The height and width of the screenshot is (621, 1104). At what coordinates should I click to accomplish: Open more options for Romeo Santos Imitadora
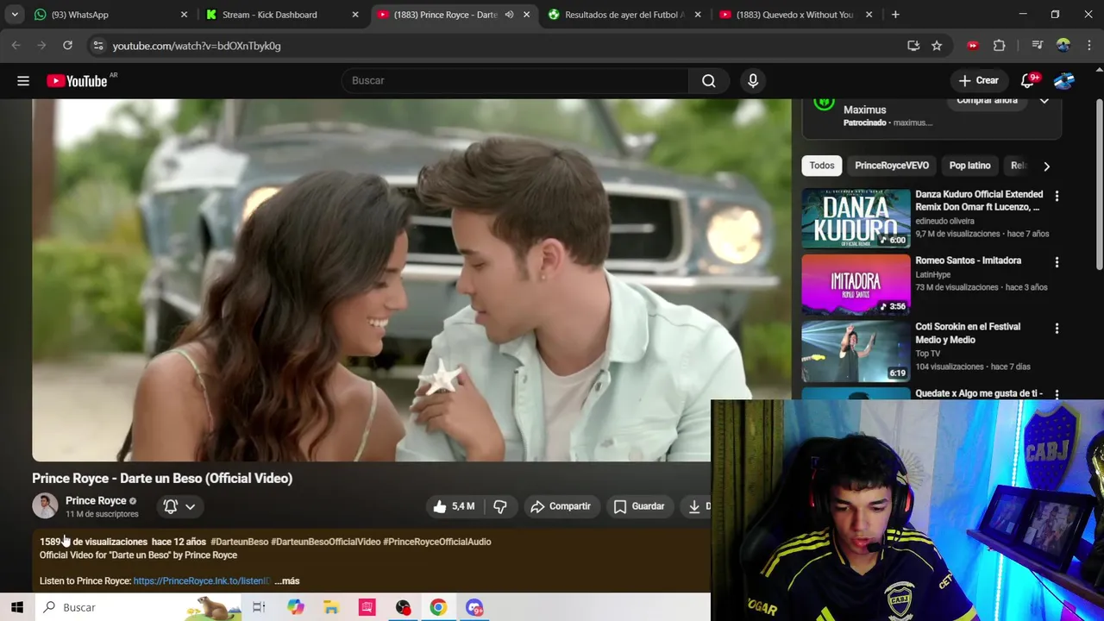(1057, 262)
